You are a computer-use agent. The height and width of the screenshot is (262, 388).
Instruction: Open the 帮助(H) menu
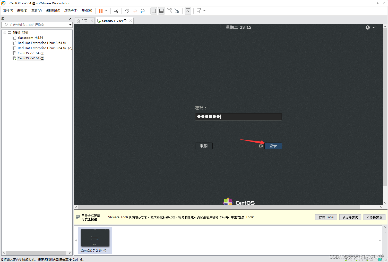(x=87, y=11)
